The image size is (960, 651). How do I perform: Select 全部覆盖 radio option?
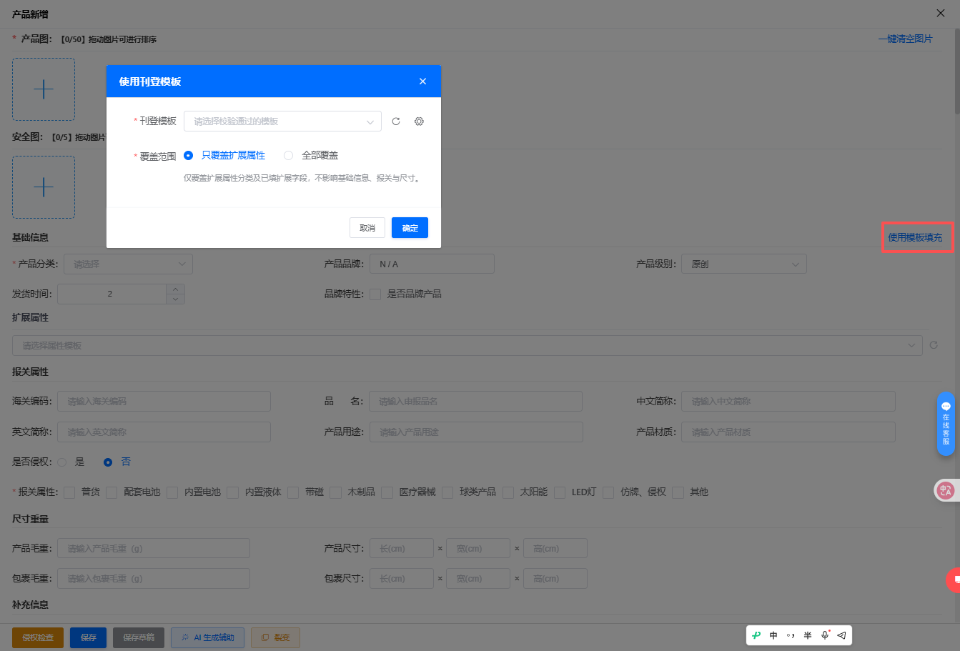pyautogui.click(x=288, y=155)
